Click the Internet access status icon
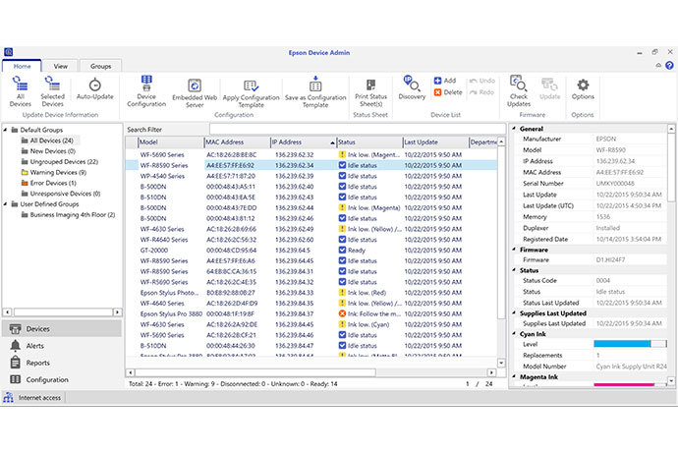678x452 pixels. (x=8, y=398)
